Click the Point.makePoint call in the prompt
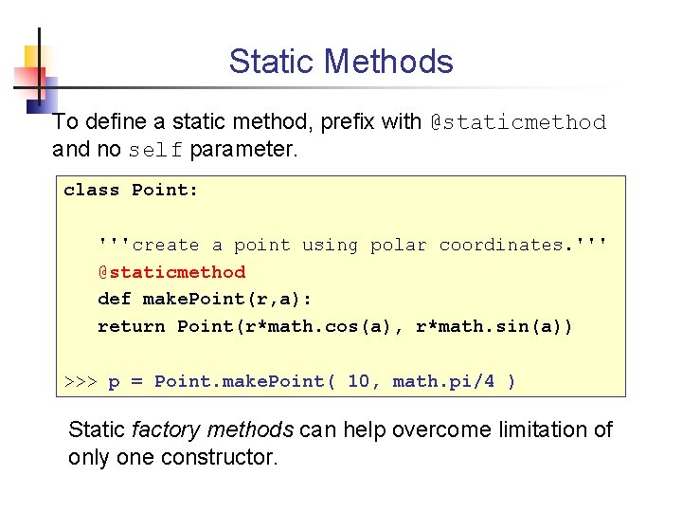The image size is (682, 512). point(240,381)
